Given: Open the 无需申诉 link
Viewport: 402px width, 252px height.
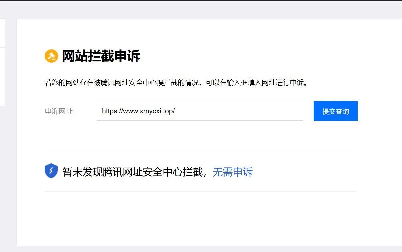Looking at the screenshot, I should pos(233,172).
